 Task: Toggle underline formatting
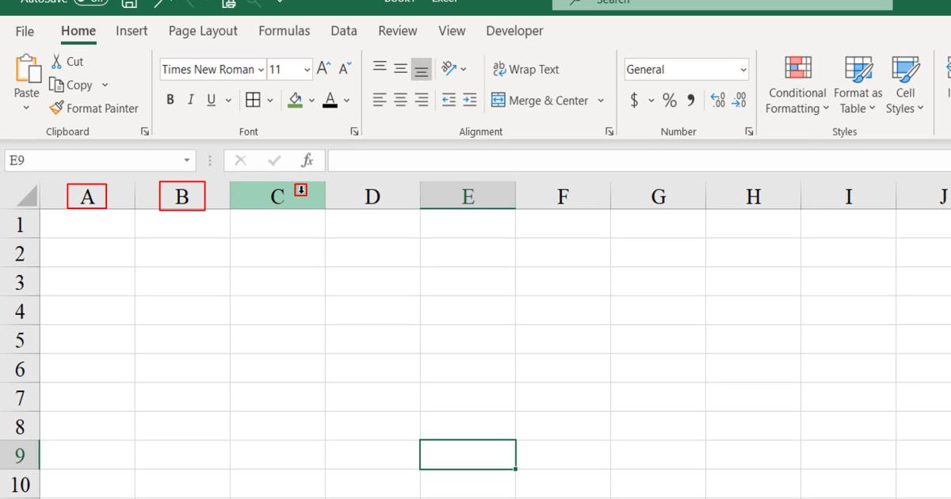(x=210, y=100)
